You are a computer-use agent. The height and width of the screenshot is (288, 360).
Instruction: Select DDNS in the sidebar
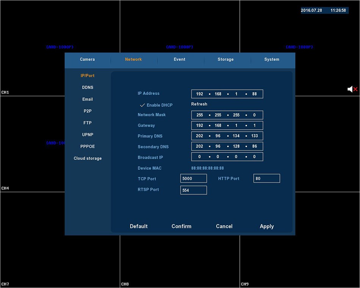(88, 88)
